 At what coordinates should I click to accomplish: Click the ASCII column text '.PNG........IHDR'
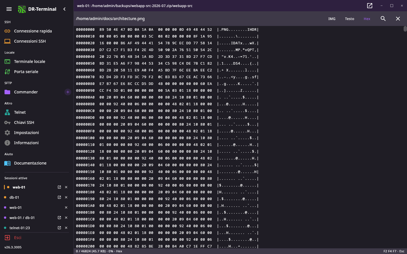[238, 29]
